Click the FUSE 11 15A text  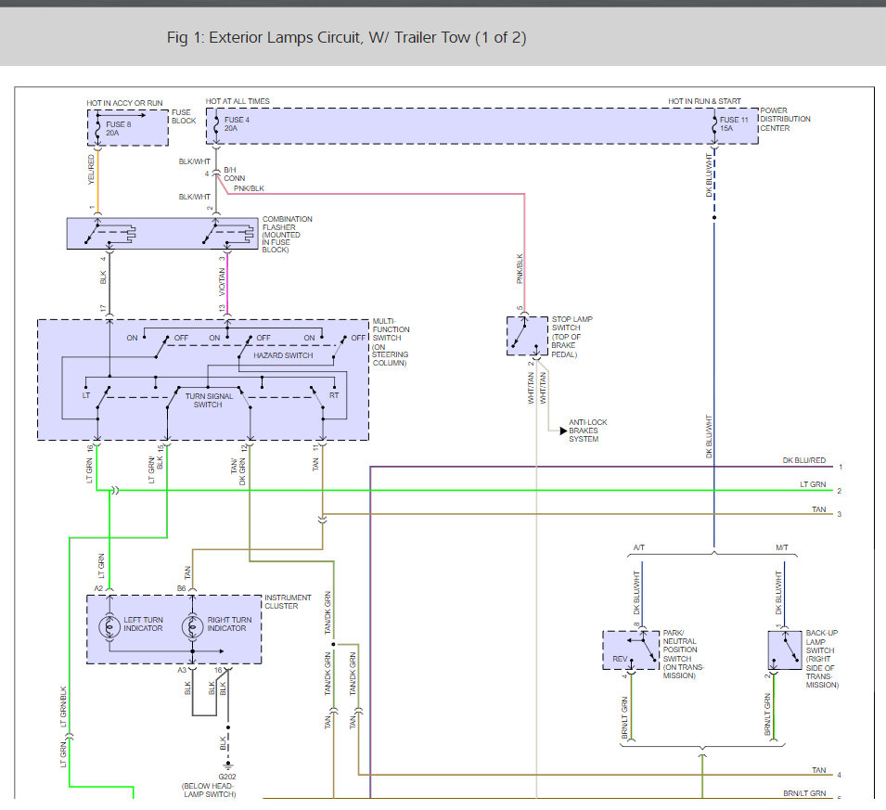(734, 123)
